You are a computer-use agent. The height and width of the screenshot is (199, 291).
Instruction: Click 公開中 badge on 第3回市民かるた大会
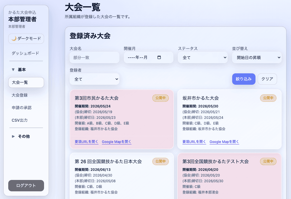[161, 98]
